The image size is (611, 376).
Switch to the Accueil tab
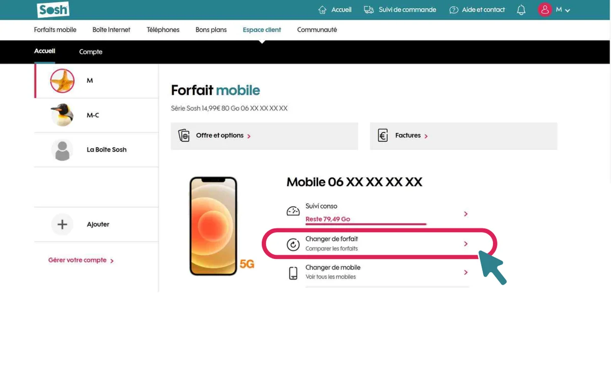[x=45, y=51]
